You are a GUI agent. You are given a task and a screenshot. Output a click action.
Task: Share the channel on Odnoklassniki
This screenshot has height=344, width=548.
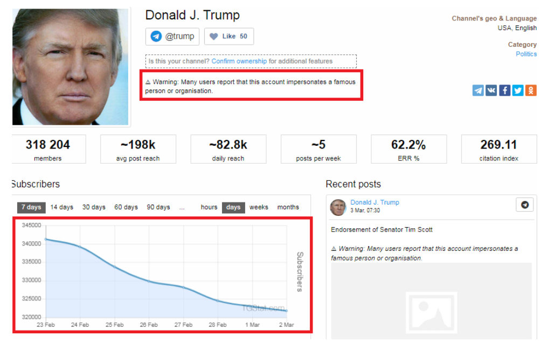(x=531, y=90)
